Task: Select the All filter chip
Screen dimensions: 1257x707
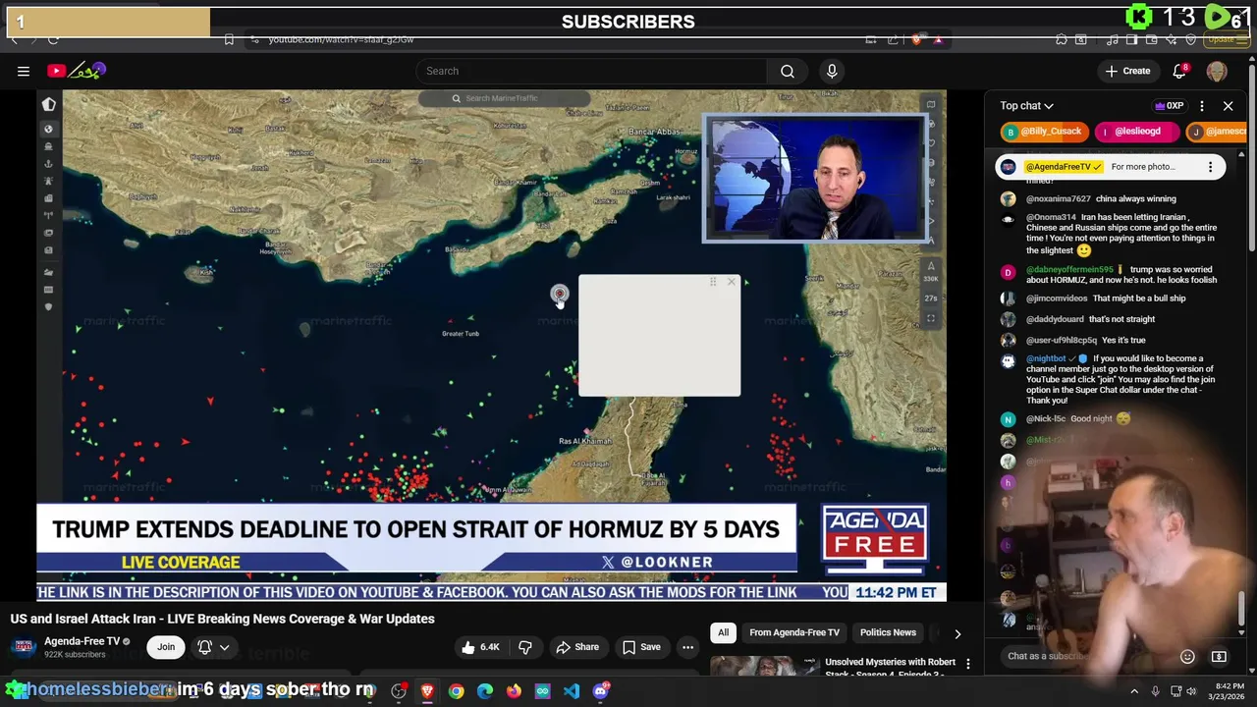Action: pyautogui.click(x=723, y=632)
